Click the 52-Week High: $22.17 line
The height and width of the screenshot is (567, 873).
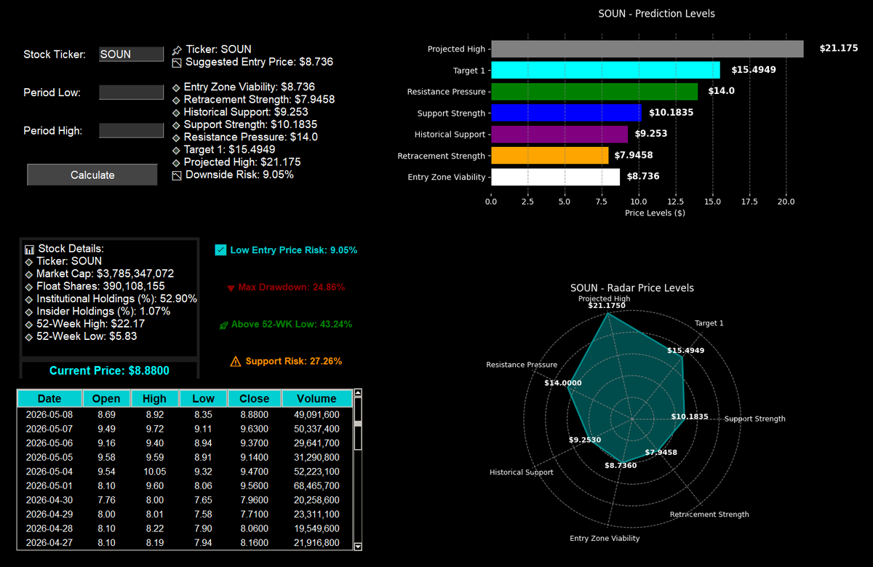point(87,324)
